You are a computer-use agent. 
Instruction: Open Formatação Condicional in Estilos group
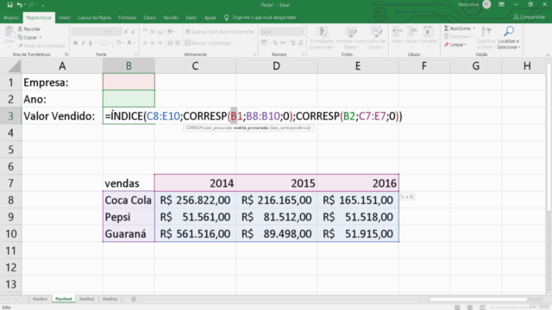tap(322, 38)
